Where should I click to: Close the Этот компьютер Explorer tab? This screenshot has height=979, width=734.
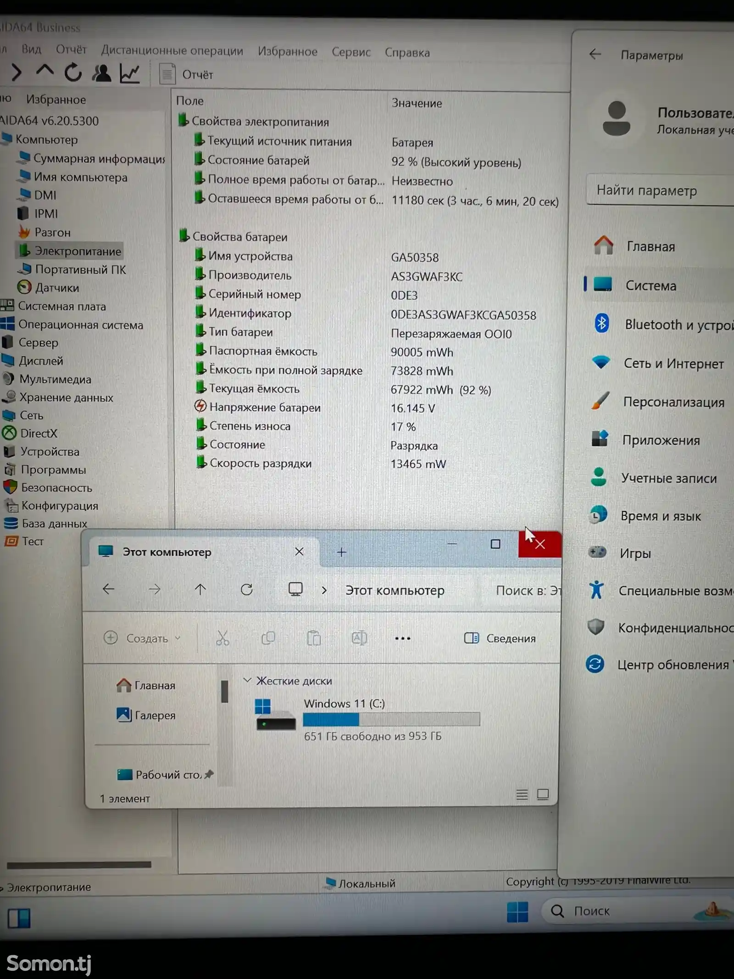299,552
